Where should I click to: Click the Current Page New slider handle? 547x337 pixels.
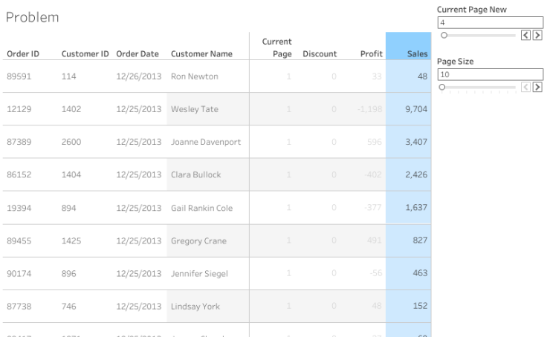click(444, 35)
